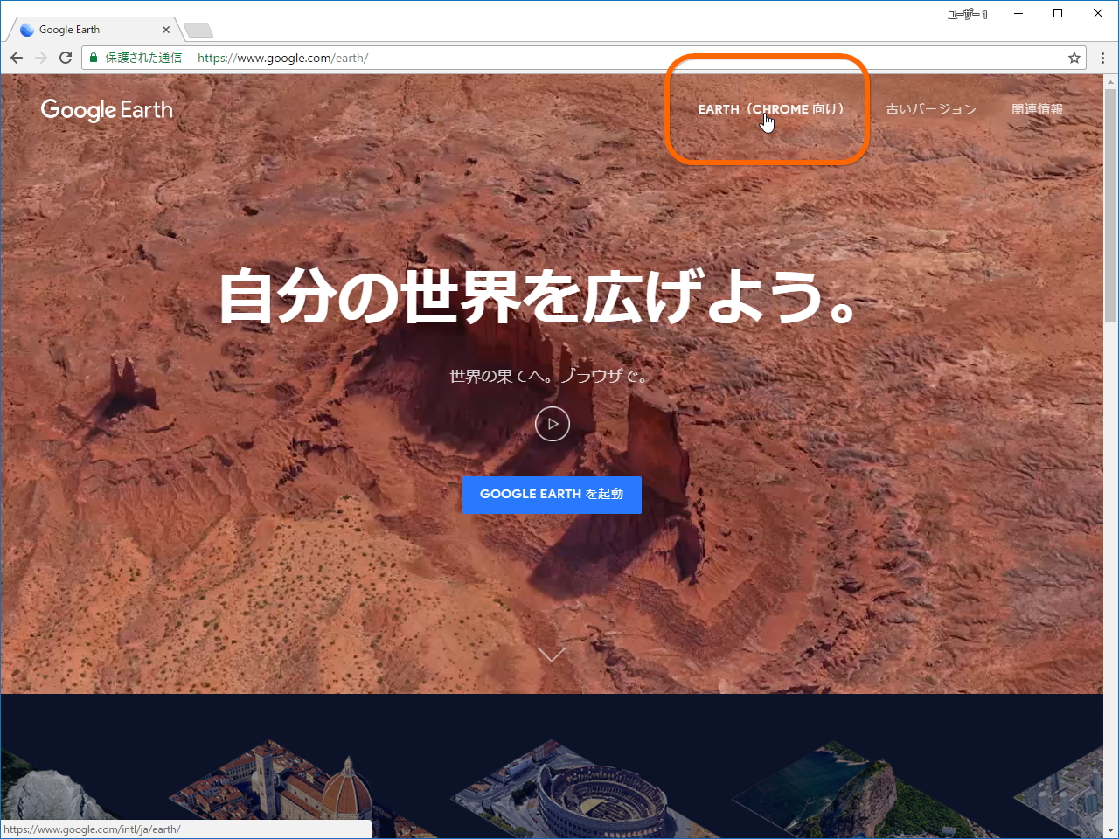Click the reload page icon
This screenshot has height=839, width=1119.
click(x=66, y=58)
